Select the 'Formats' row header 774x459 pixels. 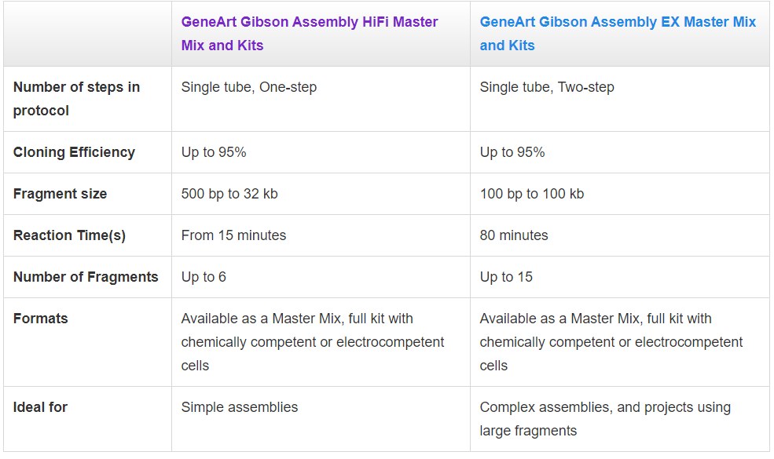pyautogui.click(x=41, y=319)
